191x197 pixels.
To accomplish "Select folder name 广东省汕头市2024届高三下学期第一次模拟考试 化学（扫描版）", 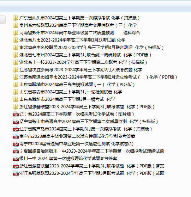I will coord(79,18).
